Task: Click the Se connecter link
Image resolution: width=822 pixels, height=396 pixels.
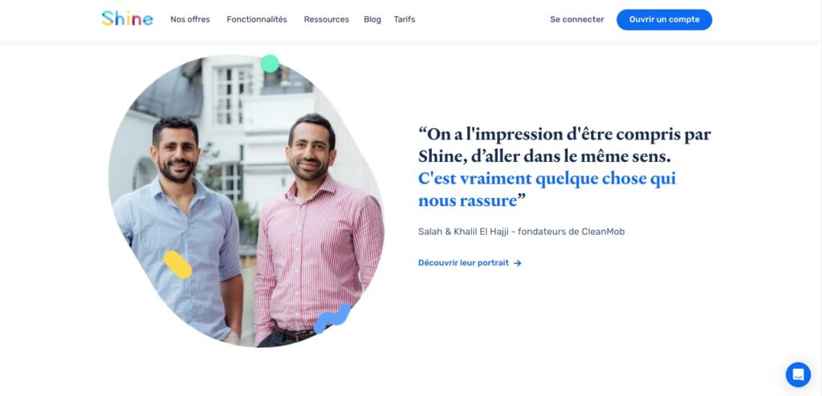Action: [577, 19]
